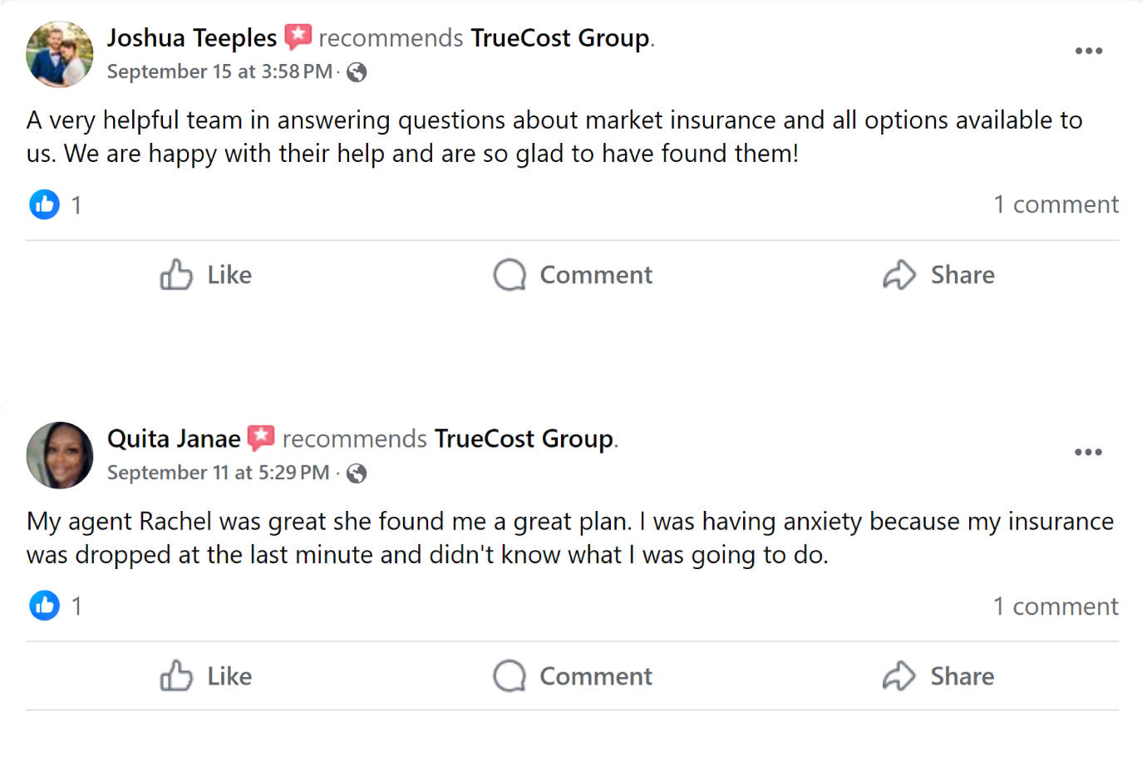The image size is (1142, 761).
Task: View the like reaction on Joshua's post
Action: 45,204
